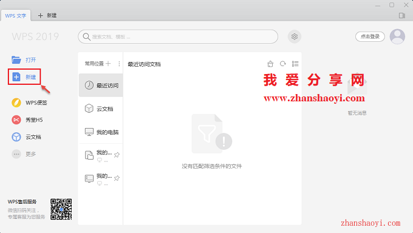Open a new tab with 新建
This screenshot has height=233, width=413.
pyautogui.click(x=47, y=16)
